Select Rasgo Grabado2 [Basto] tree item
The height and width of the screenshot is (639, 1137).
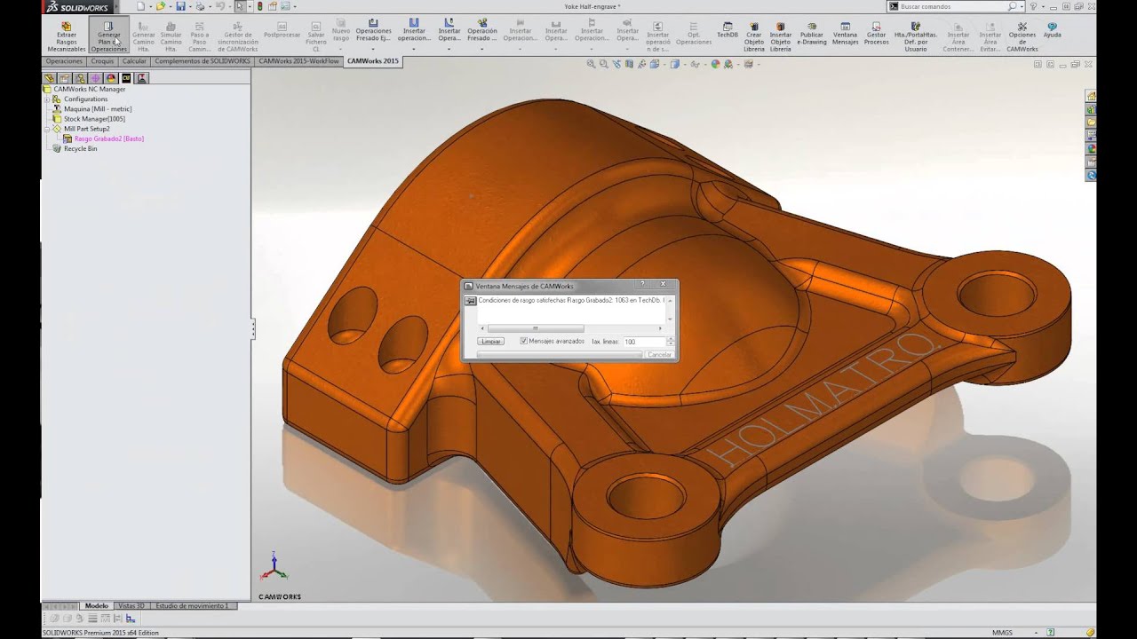tap(108, 138)
